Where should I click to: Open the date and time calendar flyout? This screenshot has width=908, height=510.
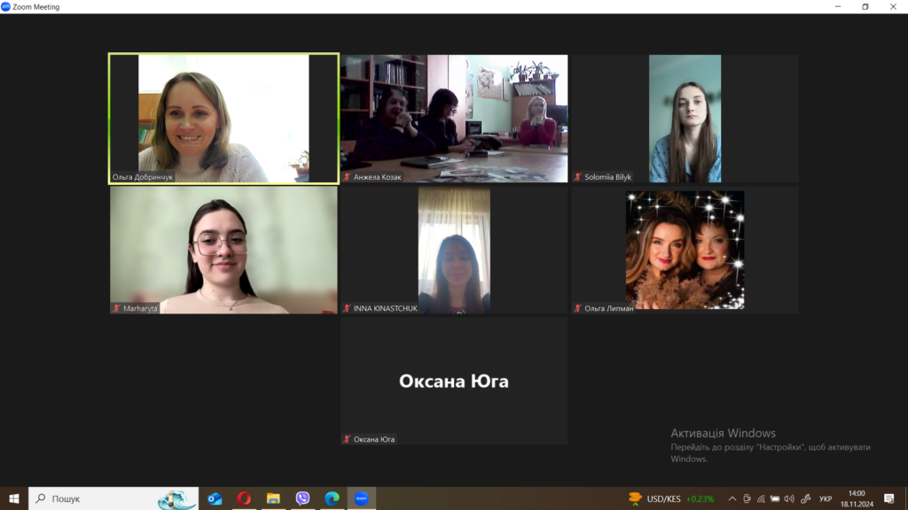[x=856, y=498]
